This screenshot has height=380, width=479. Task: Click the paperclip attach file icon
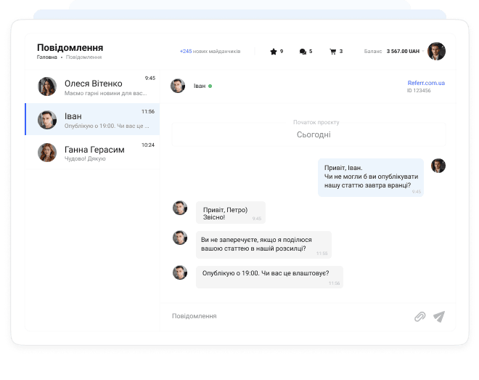tap(419, 316)
